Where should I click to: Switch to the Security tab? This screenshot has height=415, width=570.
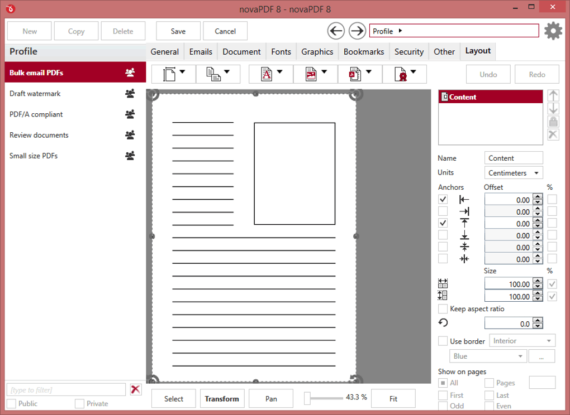pyautogui.click(x=409, y=52)
